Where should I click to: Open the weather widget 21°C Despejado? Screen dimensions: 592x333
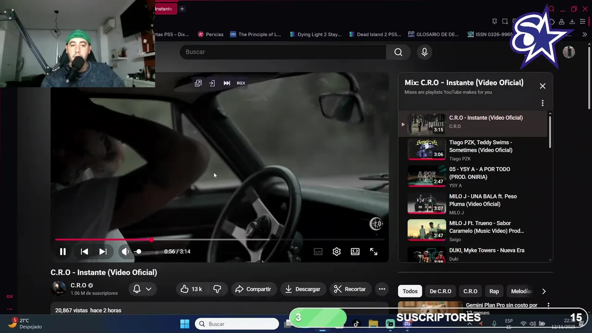(x=26, y=323)
